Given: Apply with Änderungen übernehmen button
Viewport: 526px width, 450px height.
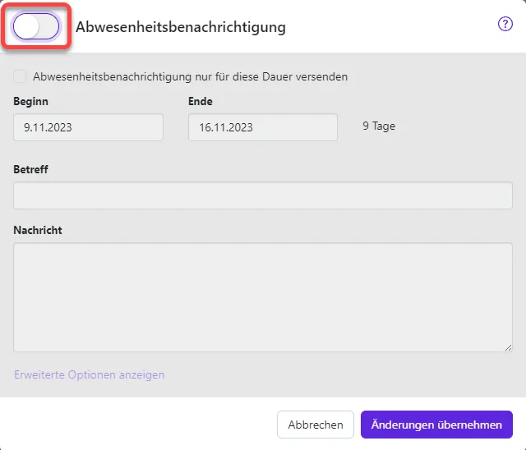Looking at the screenshot, I should tap(436, 425).
